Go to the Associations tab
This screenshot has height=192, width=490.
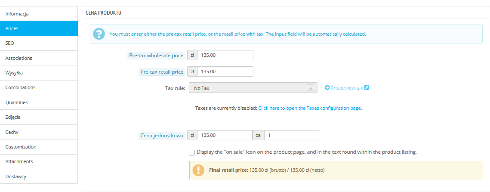point(39,58)
